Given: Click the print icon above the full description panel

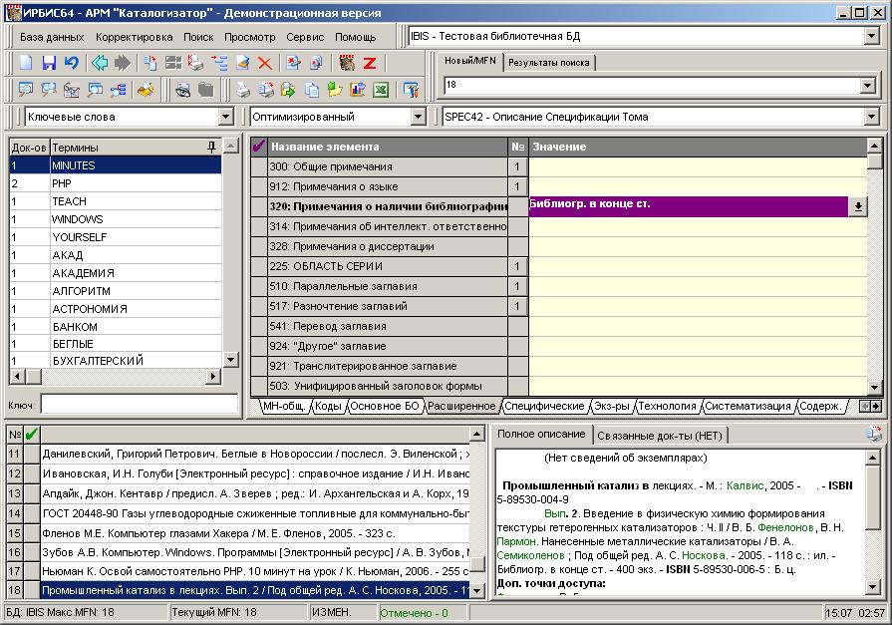Looking at the screenshot, I should 873,435.
